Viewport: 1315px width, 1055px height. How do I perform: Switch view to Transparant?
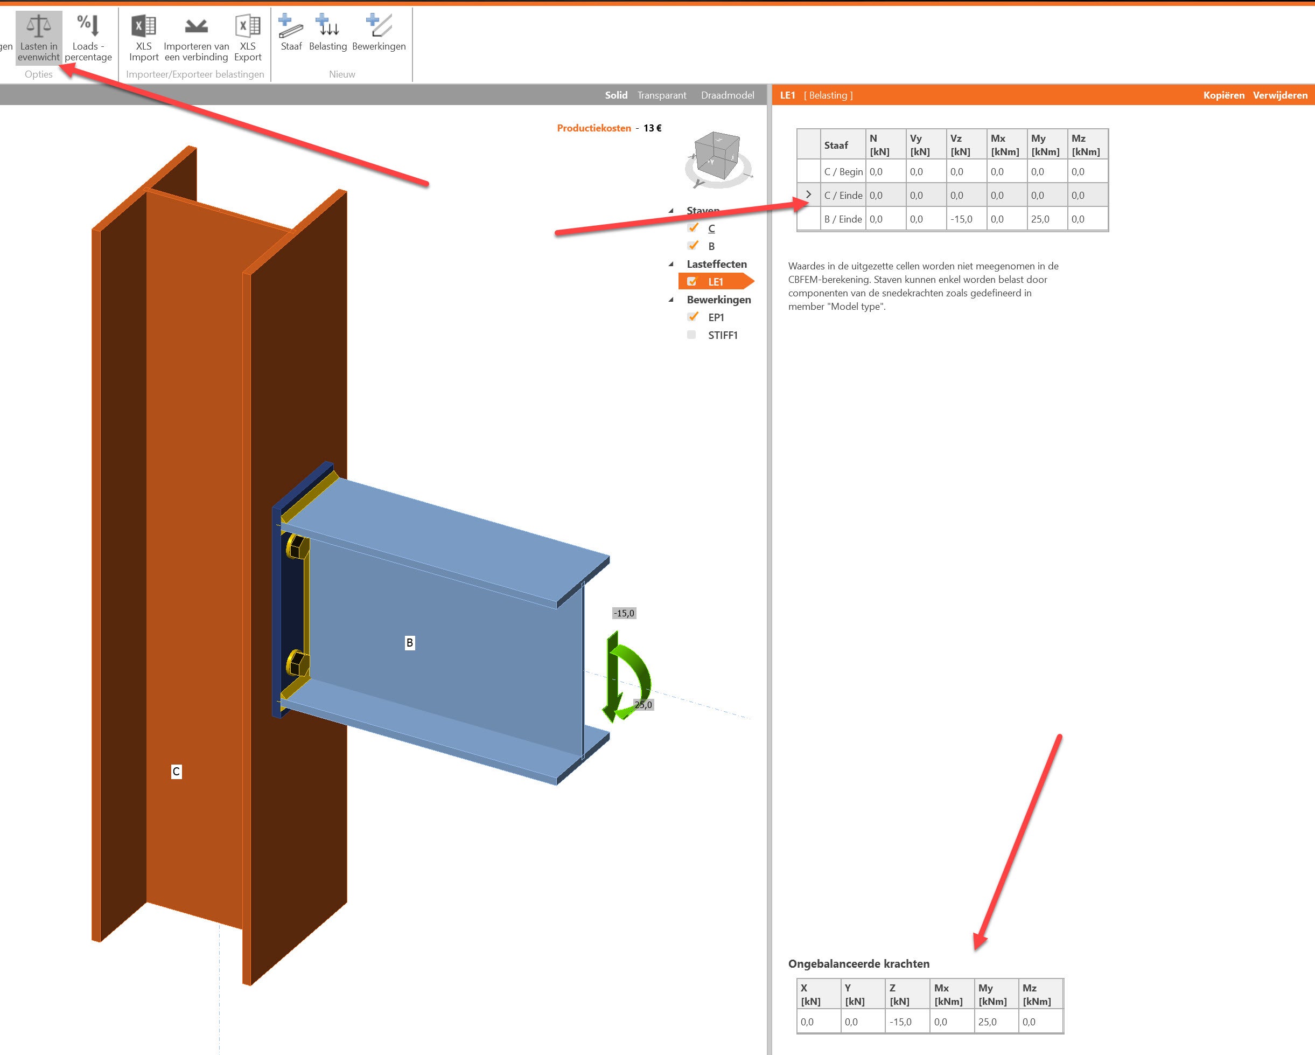pos(661,95)
